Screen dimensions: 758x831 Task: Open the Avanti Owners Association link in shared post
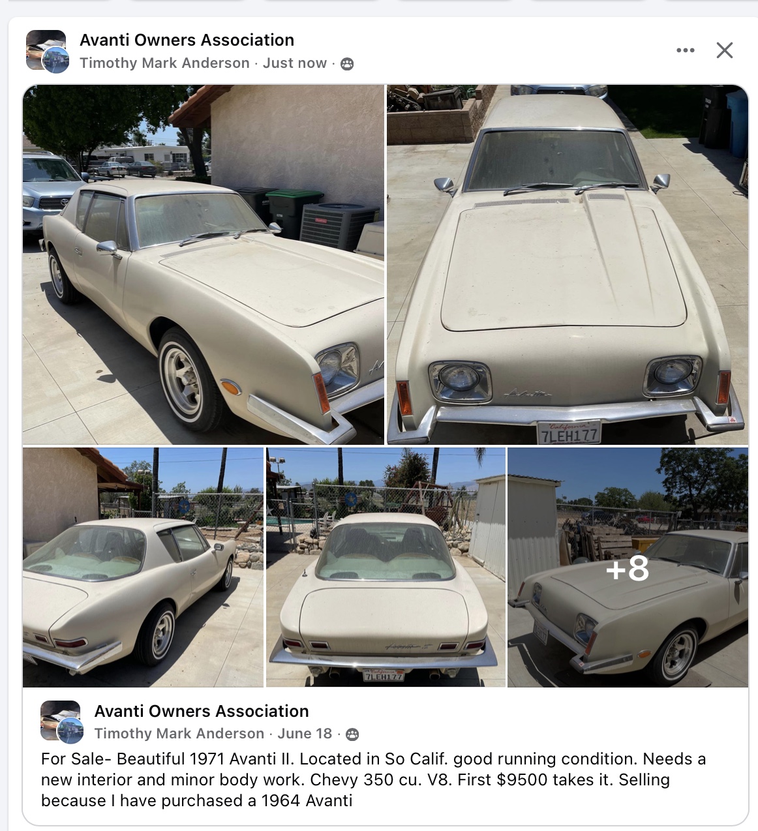coord(202,711)
